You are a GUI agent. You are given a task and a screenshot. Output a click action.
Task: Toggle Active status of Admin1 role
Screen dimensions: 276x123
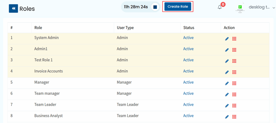[x=188, y=49]
